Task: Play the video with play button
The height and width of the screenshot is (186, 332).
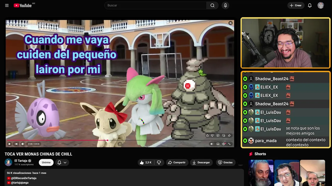Action: point(10,144)
